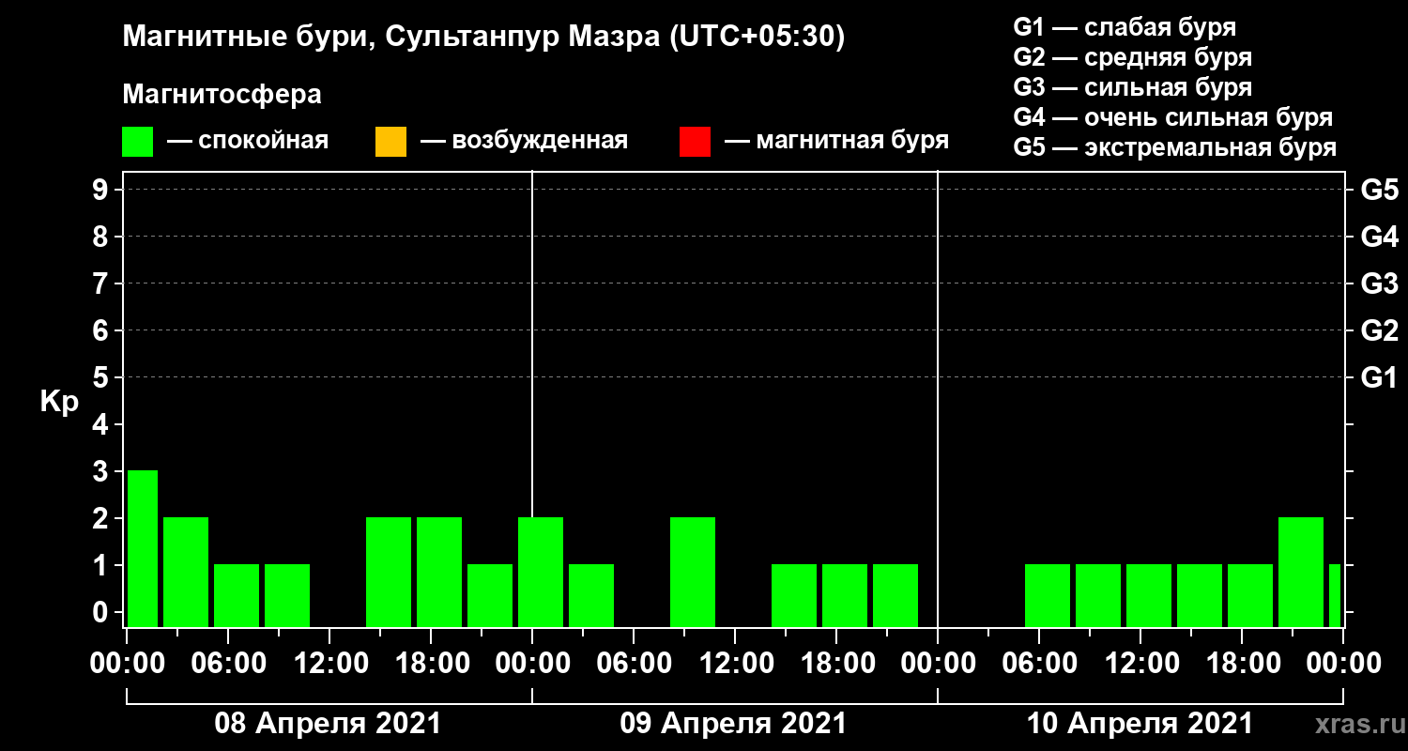
Task: Click the 'G5' tick label on the chart's right axis
Action: tap(1379, 190)
